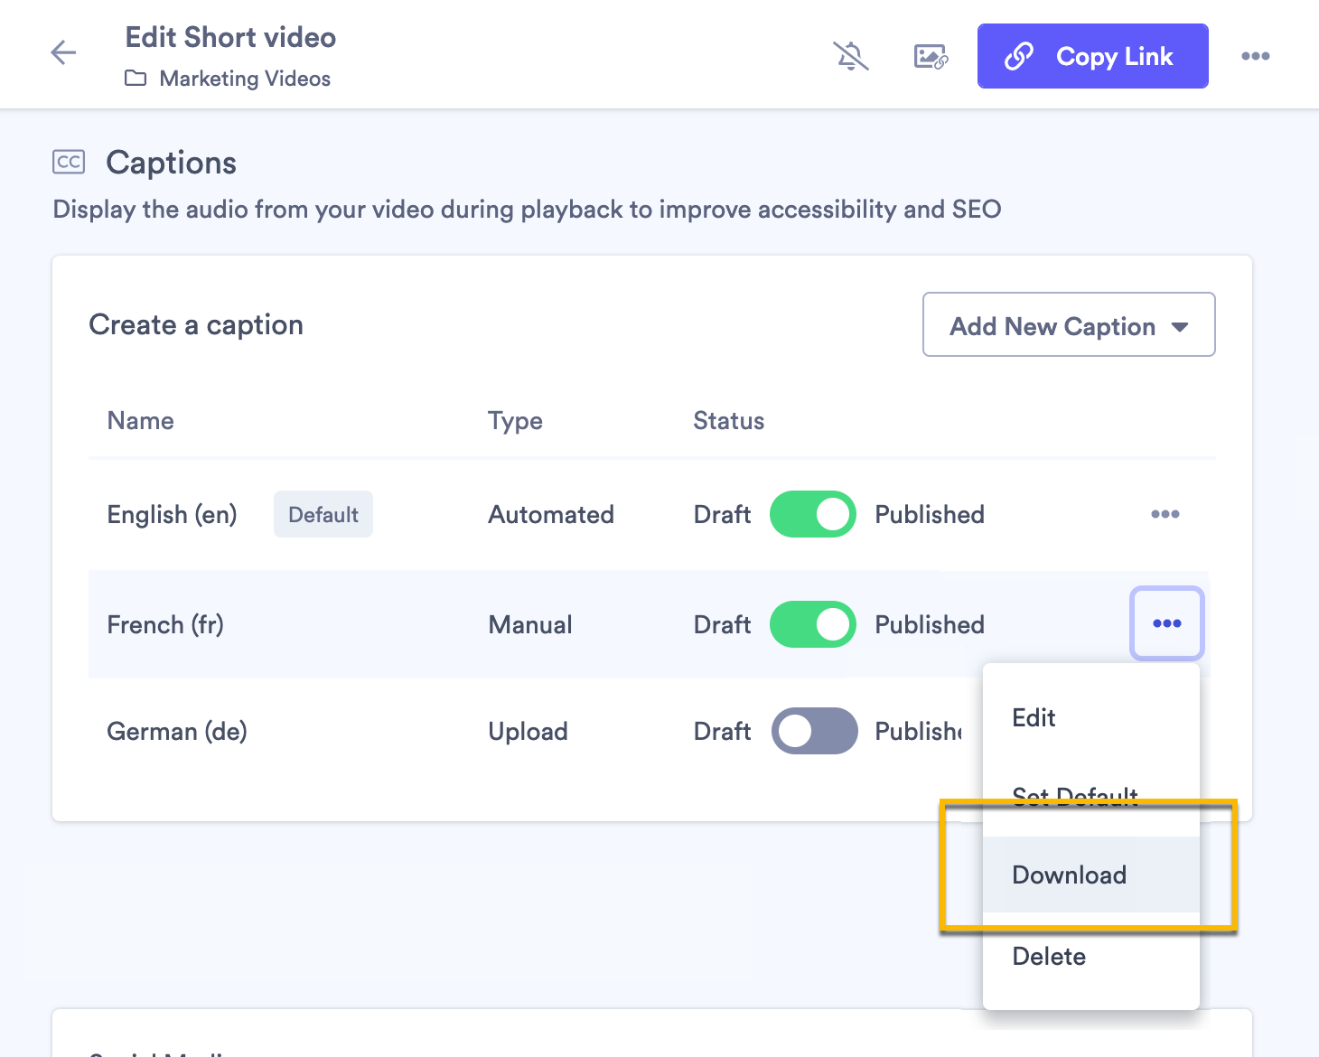Screen dimensions: 1319x1057
Task: Expand the Add New Caption dropdown
Action: [x=1068, y=325]
